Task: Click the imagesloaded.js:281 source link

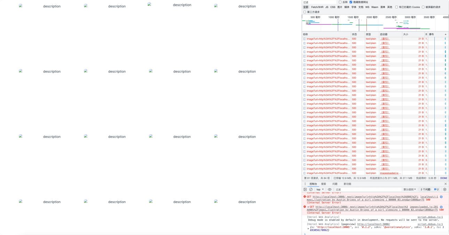Action: [x=424, y=207]
